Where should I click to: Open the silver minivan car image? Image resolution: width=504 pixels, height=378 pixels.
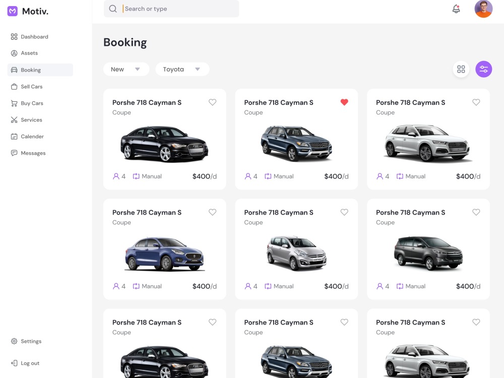tap(296, 254)
